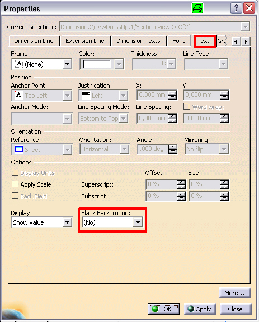Click the Apply button
259x322 pixels.
click(200, 309)
